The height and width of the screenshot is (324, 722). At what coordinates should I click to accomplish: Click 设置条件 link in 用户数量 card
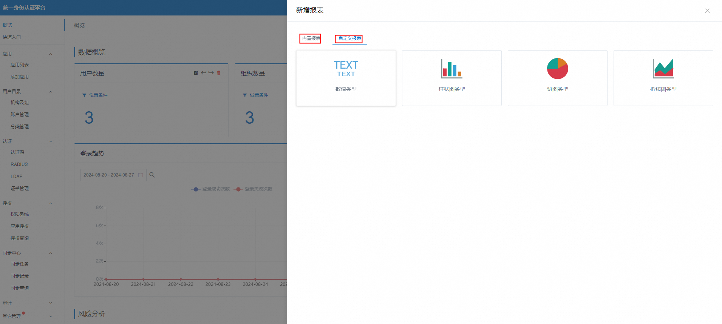click(98, 95)
